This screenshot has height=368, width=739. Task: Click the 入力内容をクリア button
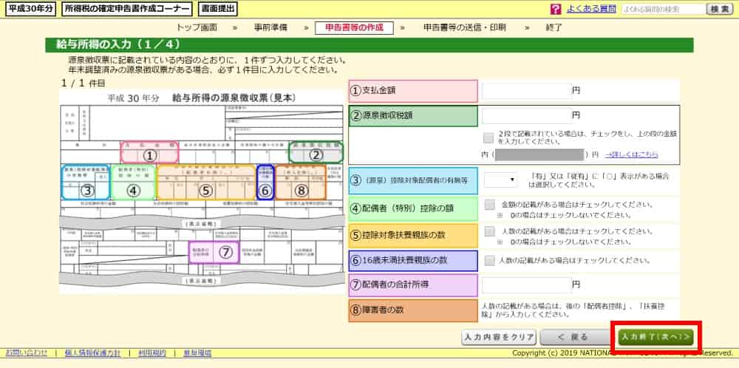point(498,337)
